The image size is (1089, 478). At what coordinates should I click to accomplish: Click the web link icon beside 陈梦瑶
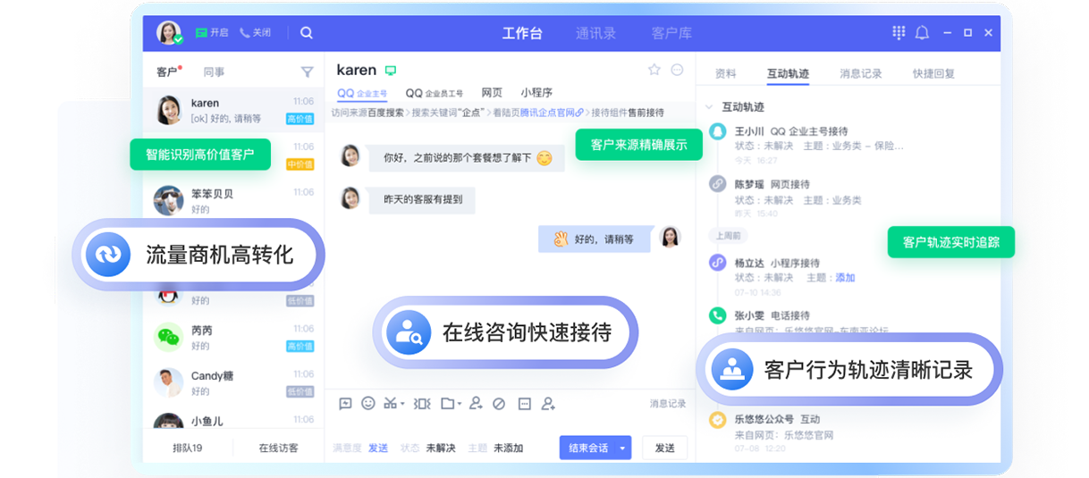coord(717,183)
